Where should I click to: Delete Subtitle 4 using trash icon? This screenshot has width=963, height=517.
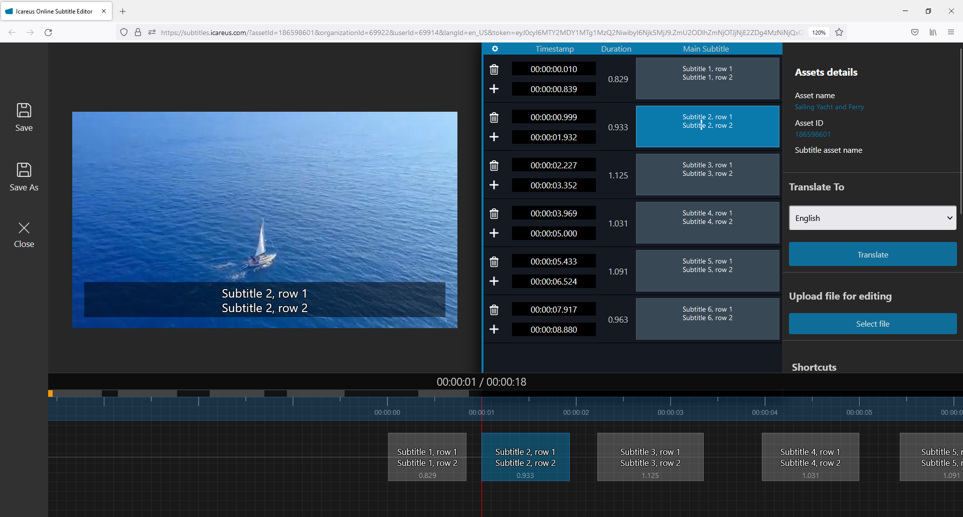point(494,213)
